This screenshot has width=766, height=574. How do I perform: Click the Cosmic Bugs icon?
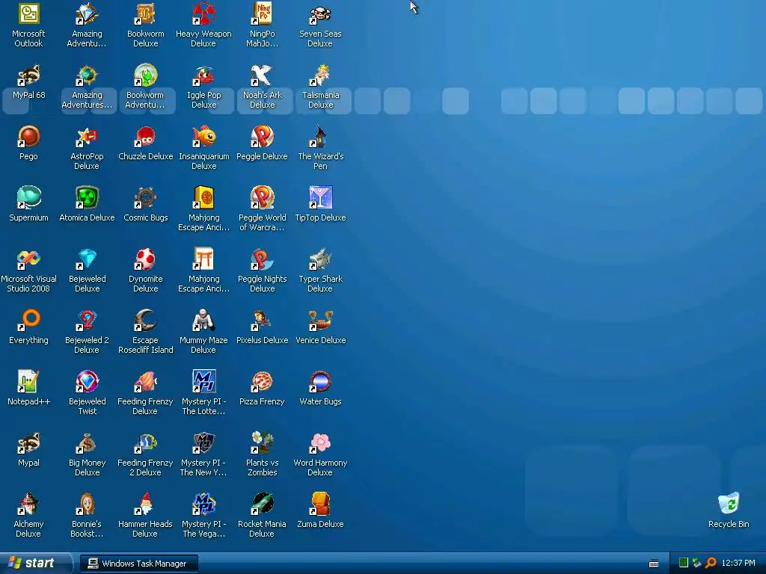[x=146, y=198]
